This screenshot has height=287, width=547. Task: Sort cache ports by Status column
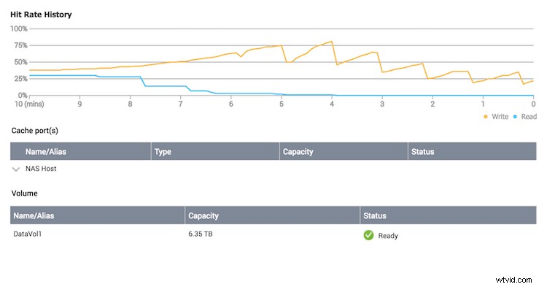pyautogui.click(x=473, y=151)
